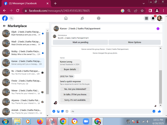Open the notifications bell
The width and height of the screenshot is (167, 125).
[x=153, y=18]
